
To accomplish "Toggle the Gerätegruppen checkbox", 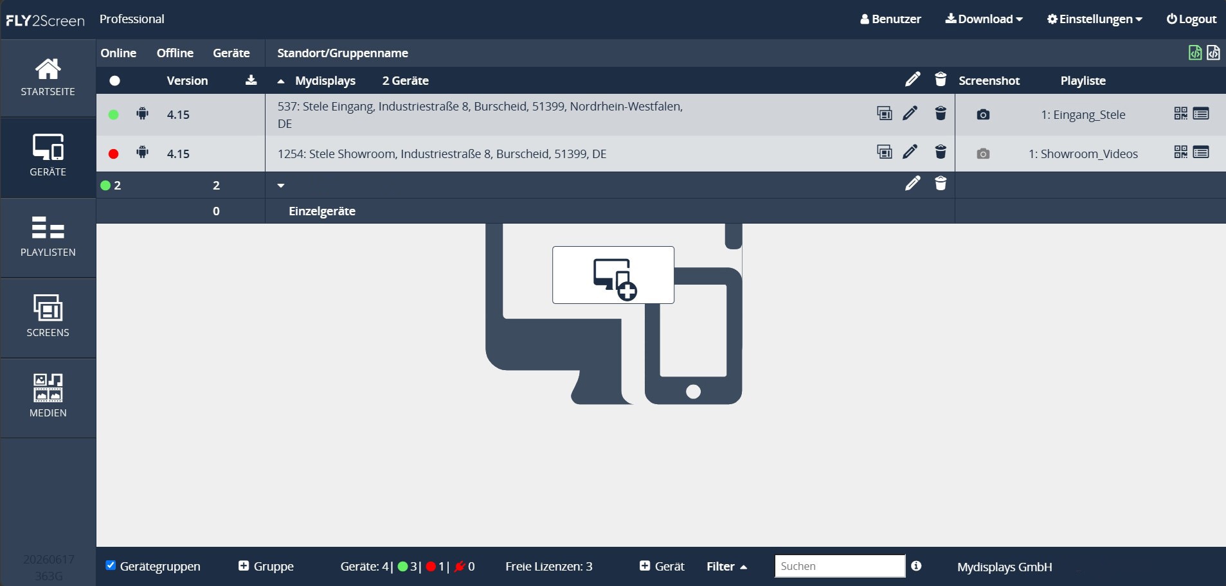I will 111,565.
